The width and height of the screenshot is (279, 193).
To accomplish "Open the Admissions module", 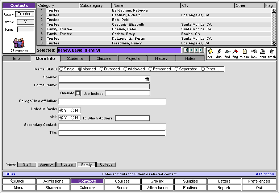I will pyautogui.click(x=53, y=181).
